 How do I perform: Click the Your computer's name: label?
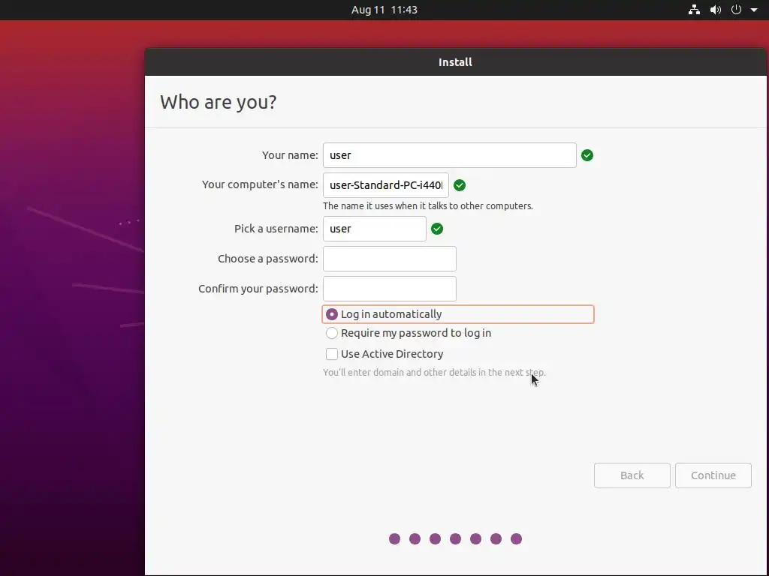pos(260,184)
